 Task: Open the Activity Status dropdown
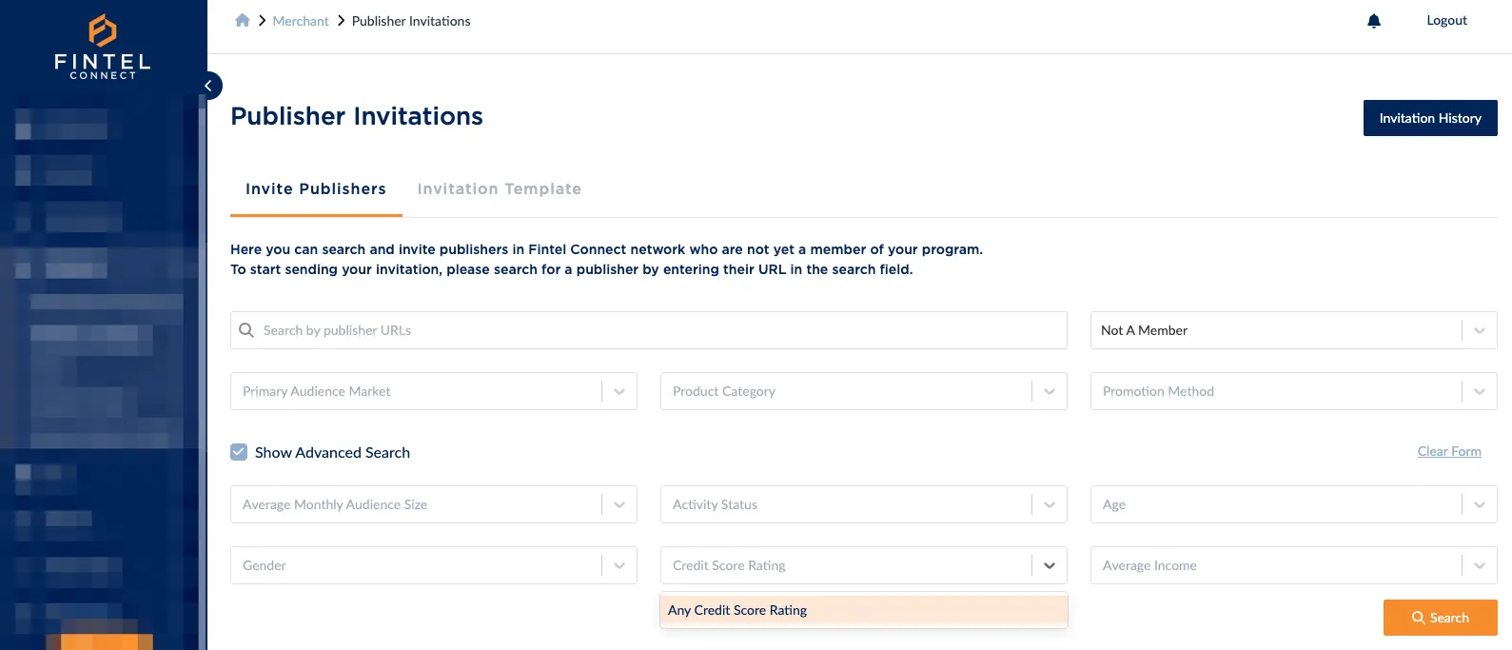click(x=1050, y=504)
